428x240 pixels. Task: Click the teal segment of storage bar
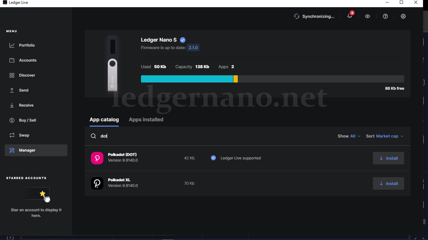pos(187,79)
